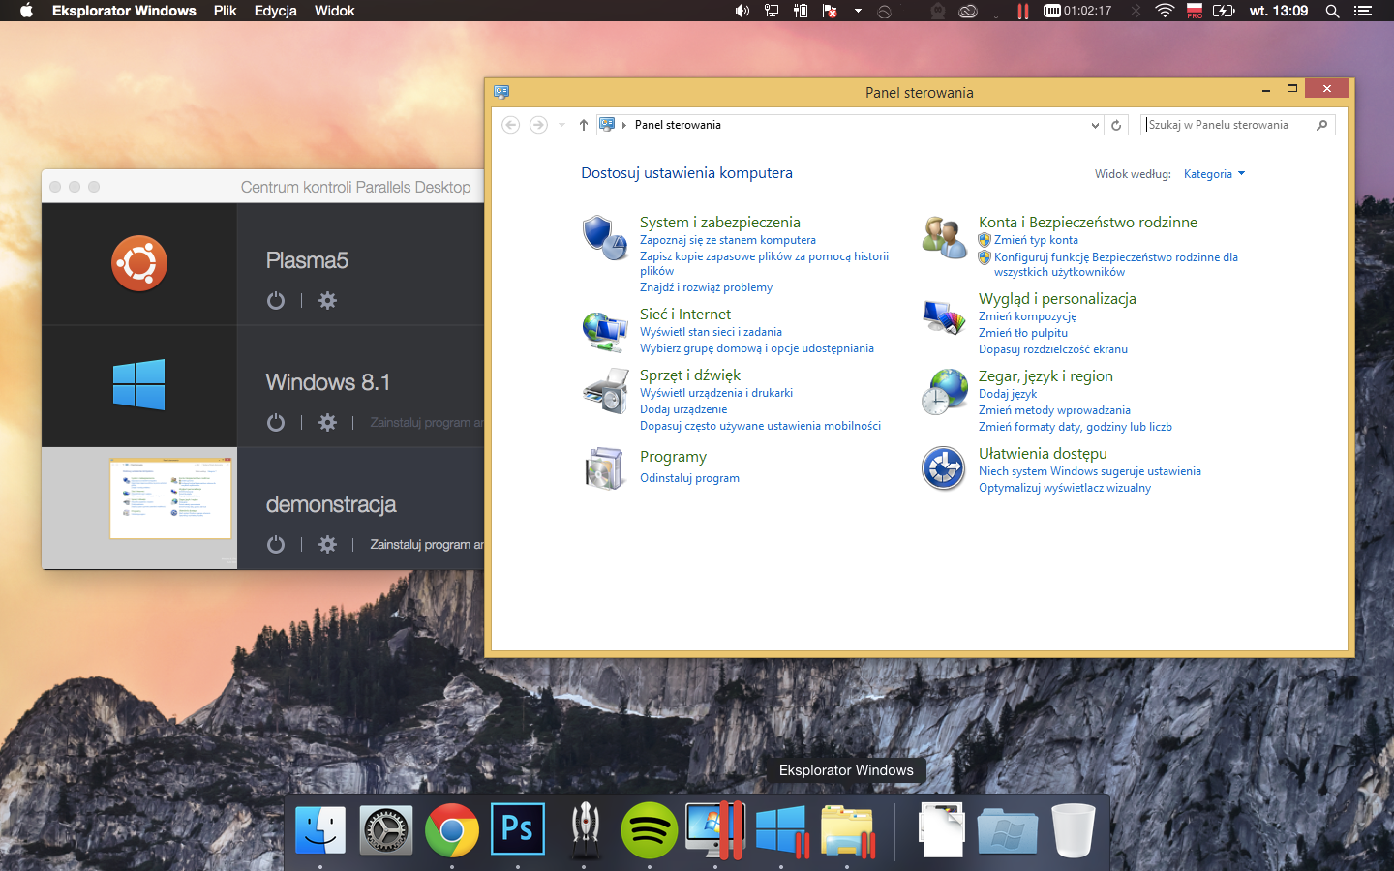1394x871 pixels.
Task: Select the demonstracja machine preview thumbnail
Action: tap(170, 498)
